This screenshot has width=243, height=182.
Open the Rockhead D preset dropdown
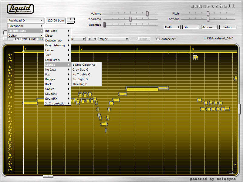[x=25, y=20]
